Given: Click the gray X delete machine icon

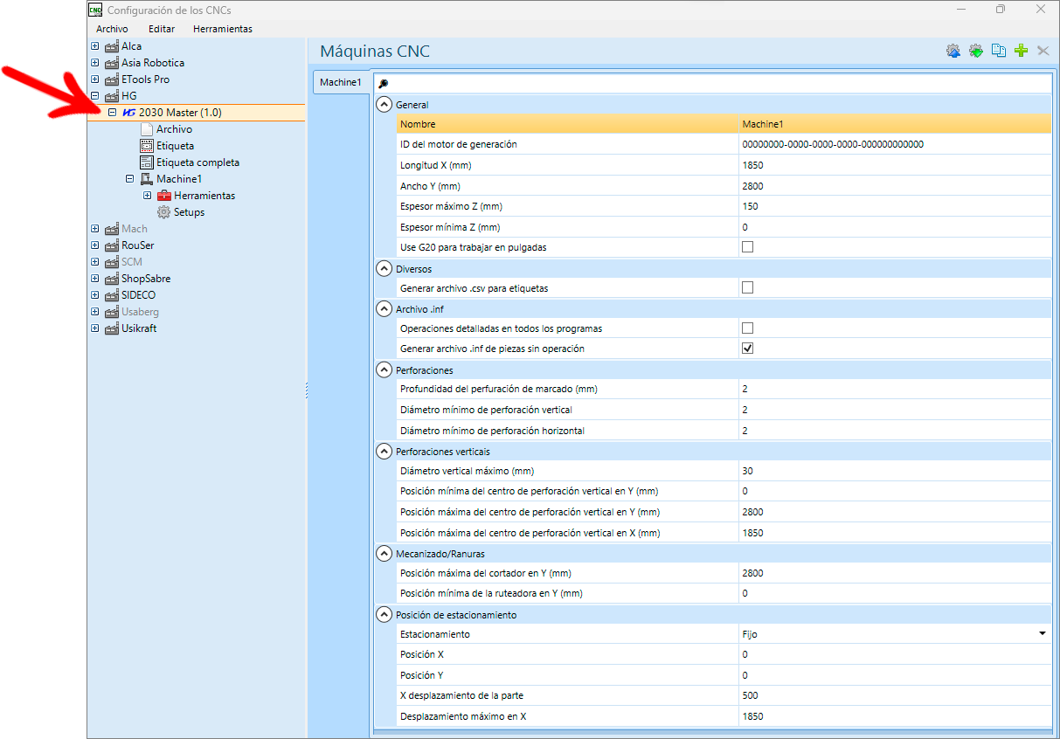Looking at the screenshot, I should click(x=1043, y=52).
